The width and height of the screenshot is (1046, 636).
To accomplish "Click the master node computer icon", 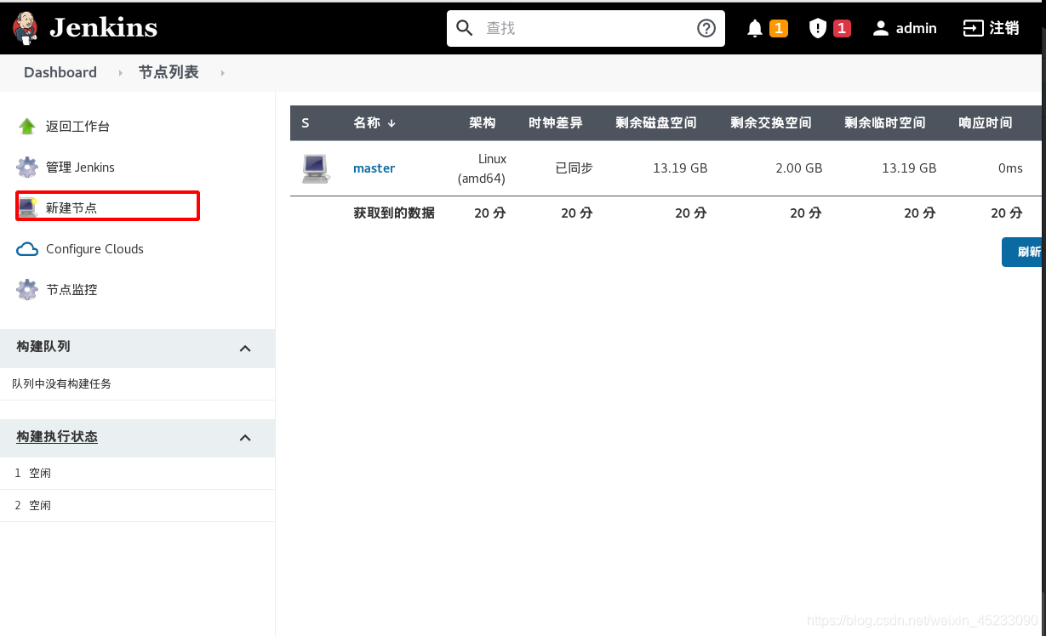I will [315, 168].
